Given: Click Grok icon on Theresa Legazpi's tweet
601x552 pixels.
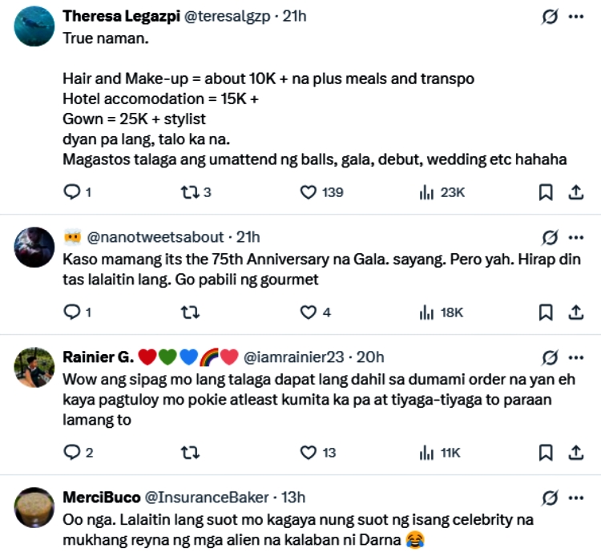Looking at the screenshot, I should coord(550,16).
